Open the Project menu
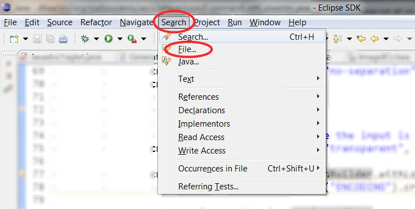The height and width of the screenshot is (209, 415). coord(207,22)
